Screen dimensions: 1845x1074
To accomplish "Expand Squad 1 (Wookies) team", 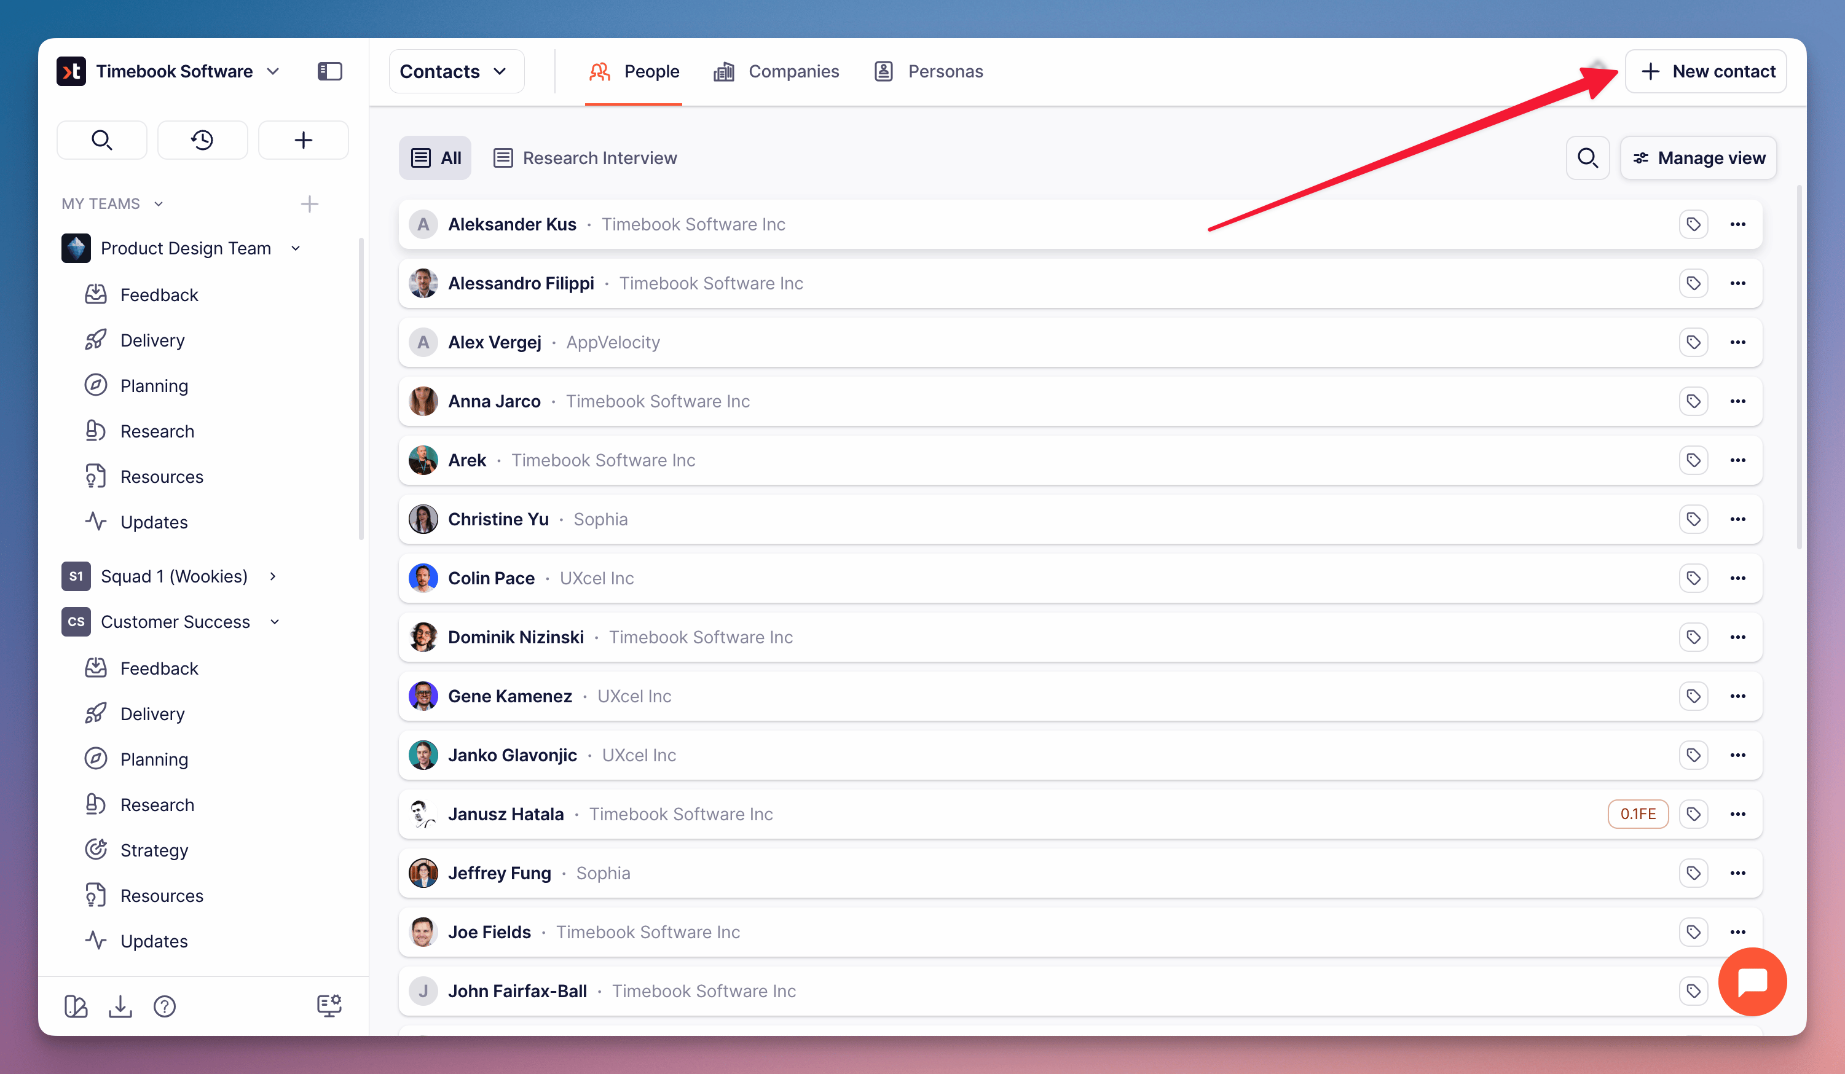I will (272, 577).
